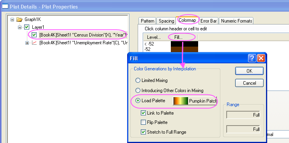Click the Fill dialog help question mark icon

coord(252,58)
